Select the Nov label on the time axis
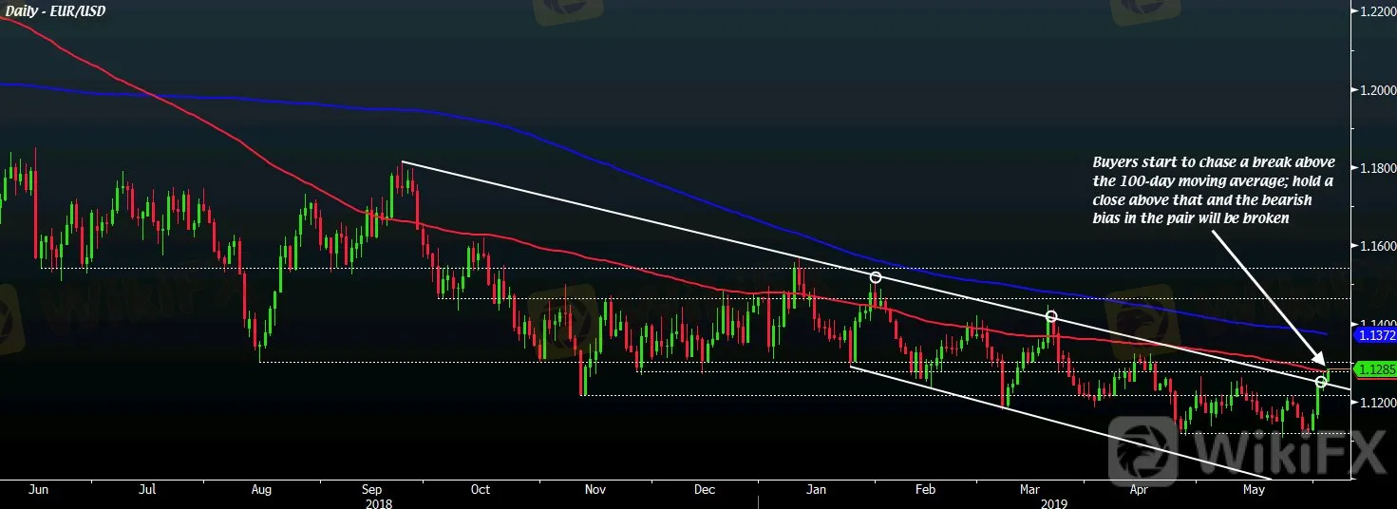The height and width of the screenshot is (509, 1397). tap(594, 490)
